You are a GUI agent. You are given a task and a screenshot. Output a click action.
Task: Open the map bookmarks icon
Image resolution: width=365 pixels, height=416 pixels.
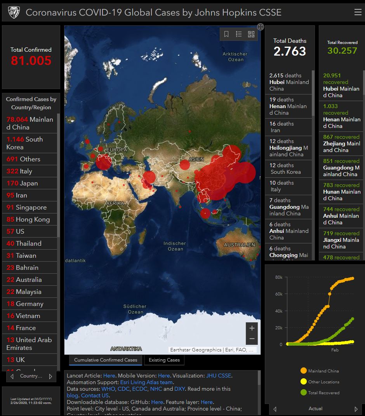[226, 34]
